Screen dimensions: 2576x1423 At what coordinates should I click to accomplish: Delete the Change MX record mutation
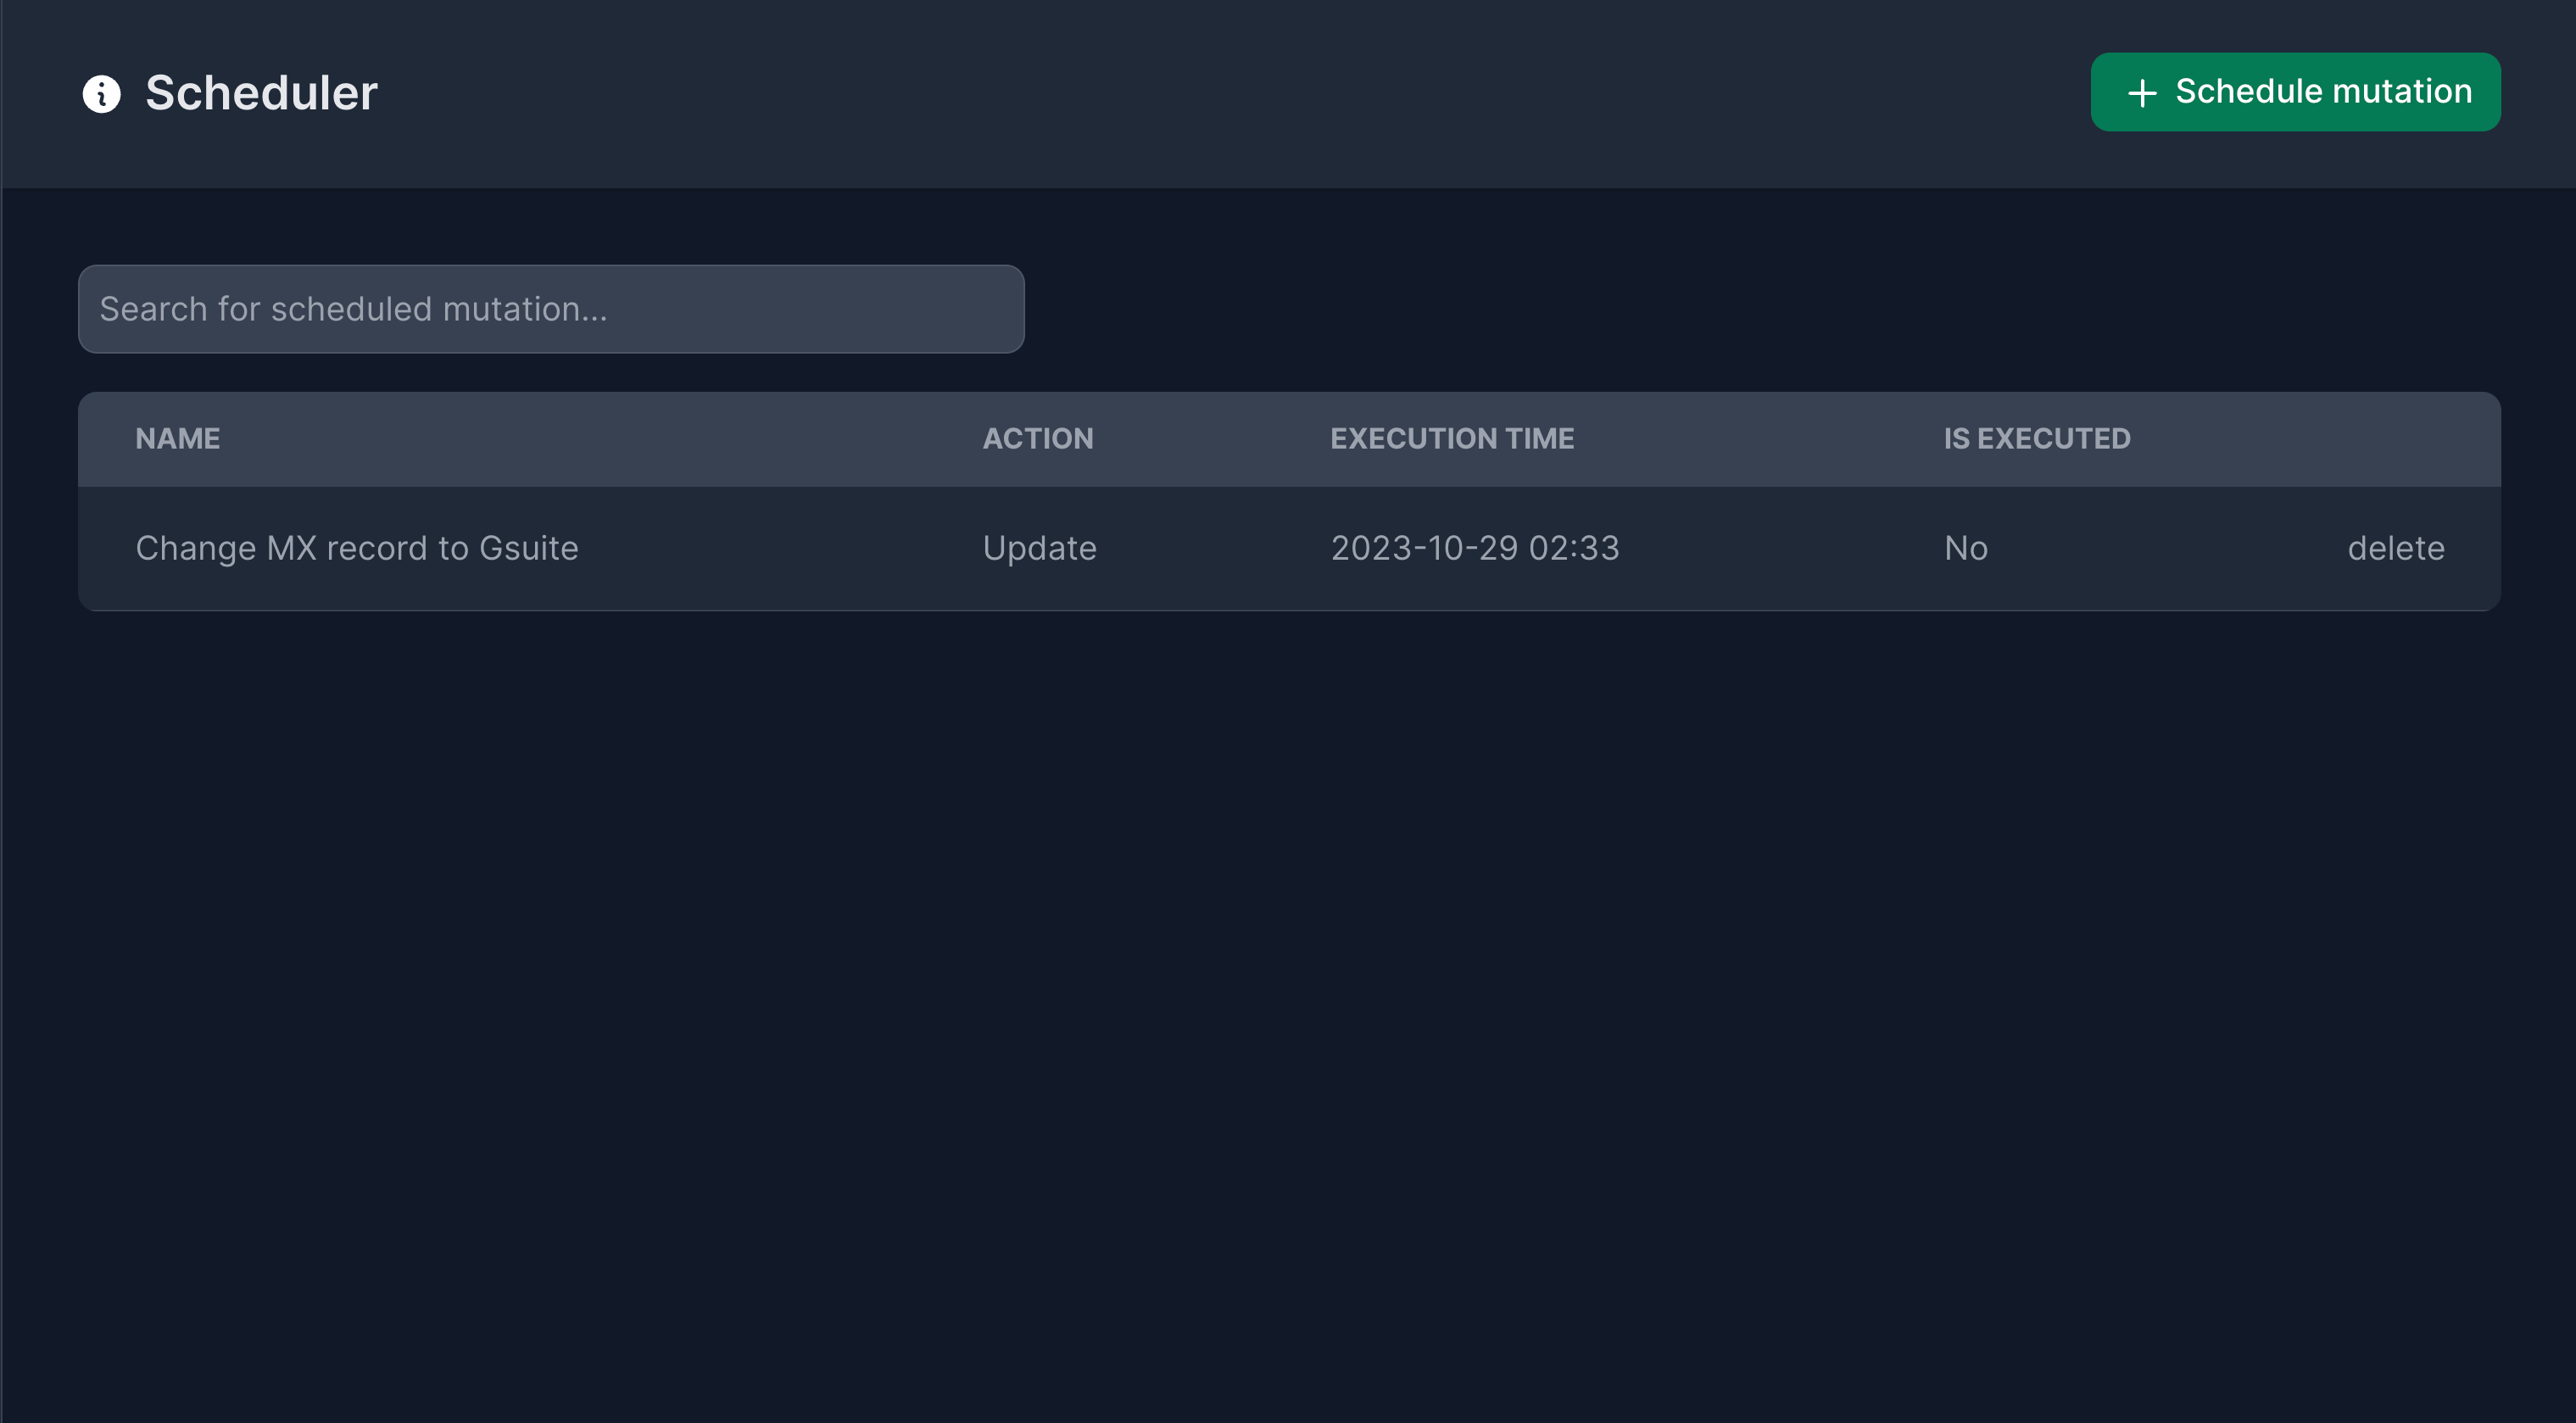[x=2395, y=548]
